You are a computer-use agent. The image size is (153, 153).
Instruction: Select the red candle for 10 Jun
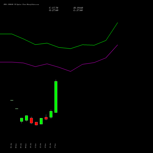32,121
